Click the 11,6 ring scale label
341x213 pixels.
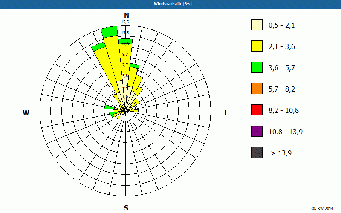pyautogui.click(x=125, y=44)
